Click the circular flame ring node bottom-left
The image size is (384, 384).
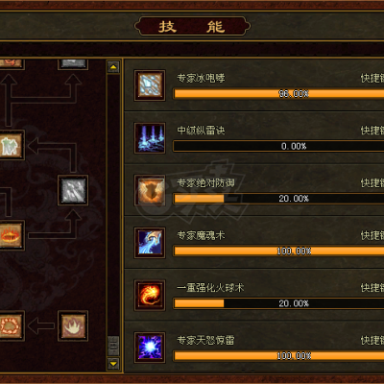[12, 325]
